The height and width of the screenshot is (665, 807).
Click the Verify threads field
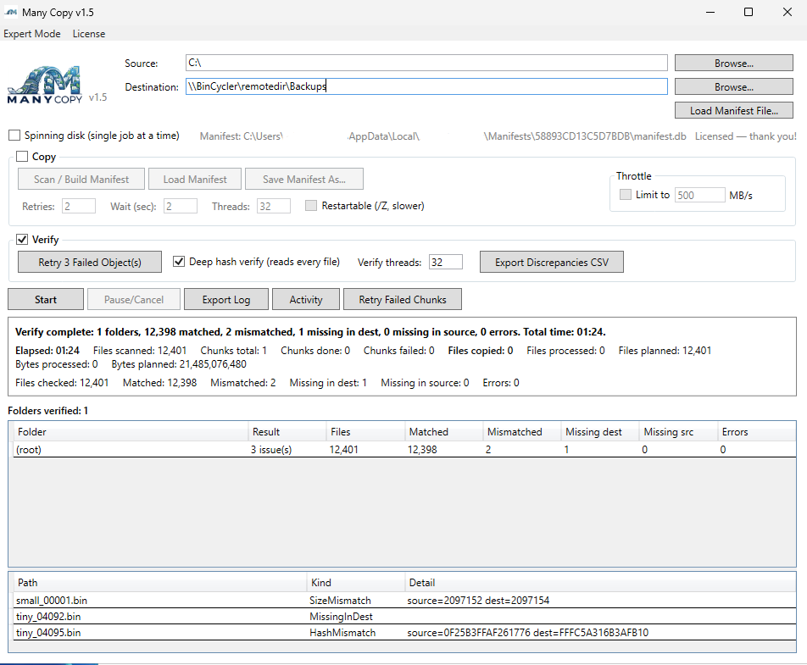pyautogui.click(x=445, y=262)
